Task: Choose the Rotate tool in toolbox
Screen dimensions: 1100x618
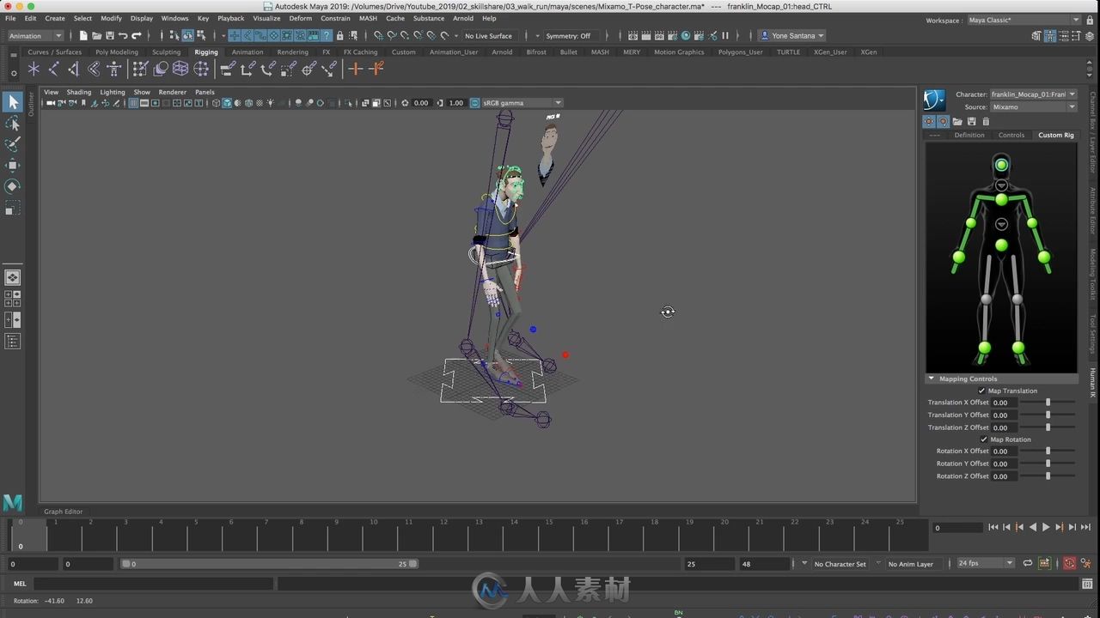Action: 12,186
